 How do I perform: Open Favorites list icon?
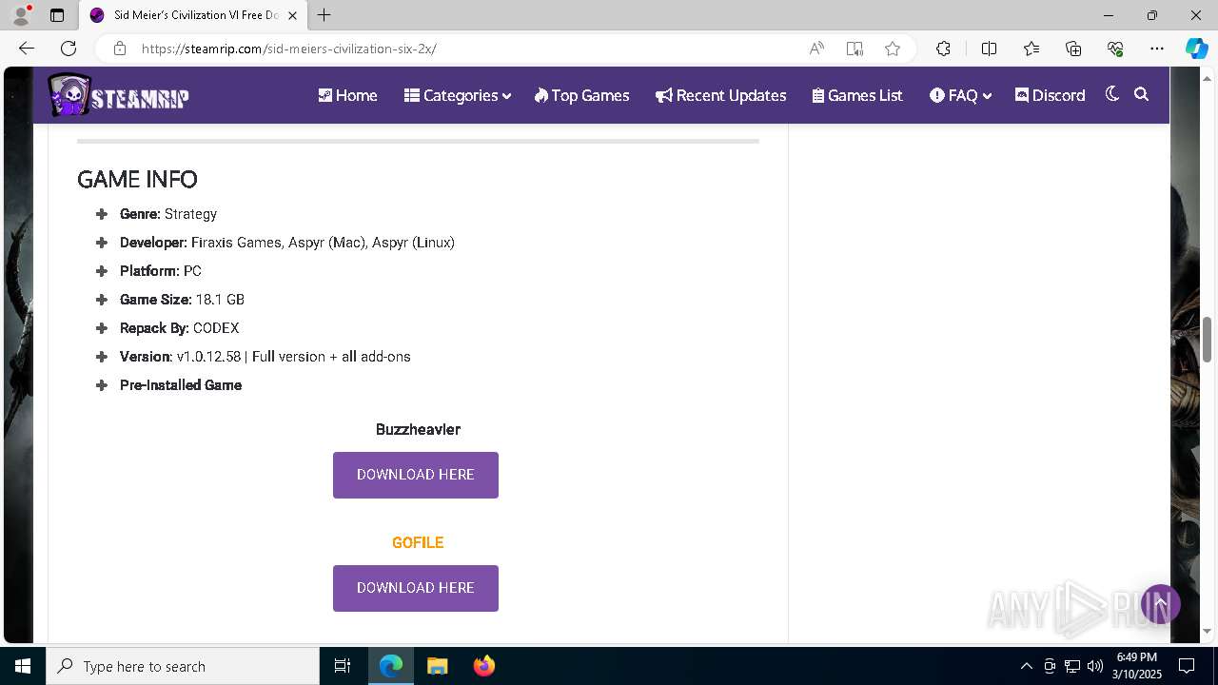pyautogui.click(x=1031, y=49)
